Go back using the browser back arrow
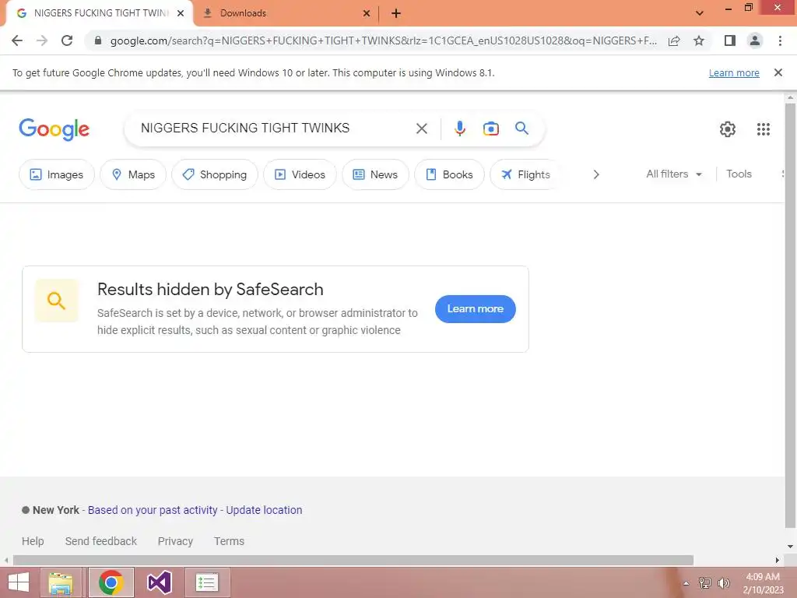Image resolution: width=797 pixels, height=598 pixels. coord(17,40)
